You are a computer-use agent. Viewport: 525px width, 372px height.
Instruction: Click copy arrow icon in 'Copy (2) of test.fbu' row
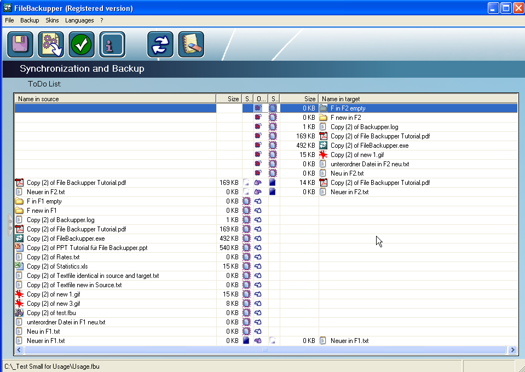pos(258,313)
